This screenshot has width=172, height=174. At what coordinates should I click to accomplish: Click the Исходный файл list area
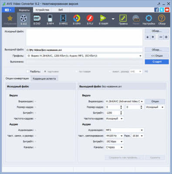[x=84, y=37]
